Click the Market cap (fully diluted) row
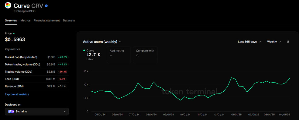The height and width of the screenshot is (120, 299). point(36,57)
